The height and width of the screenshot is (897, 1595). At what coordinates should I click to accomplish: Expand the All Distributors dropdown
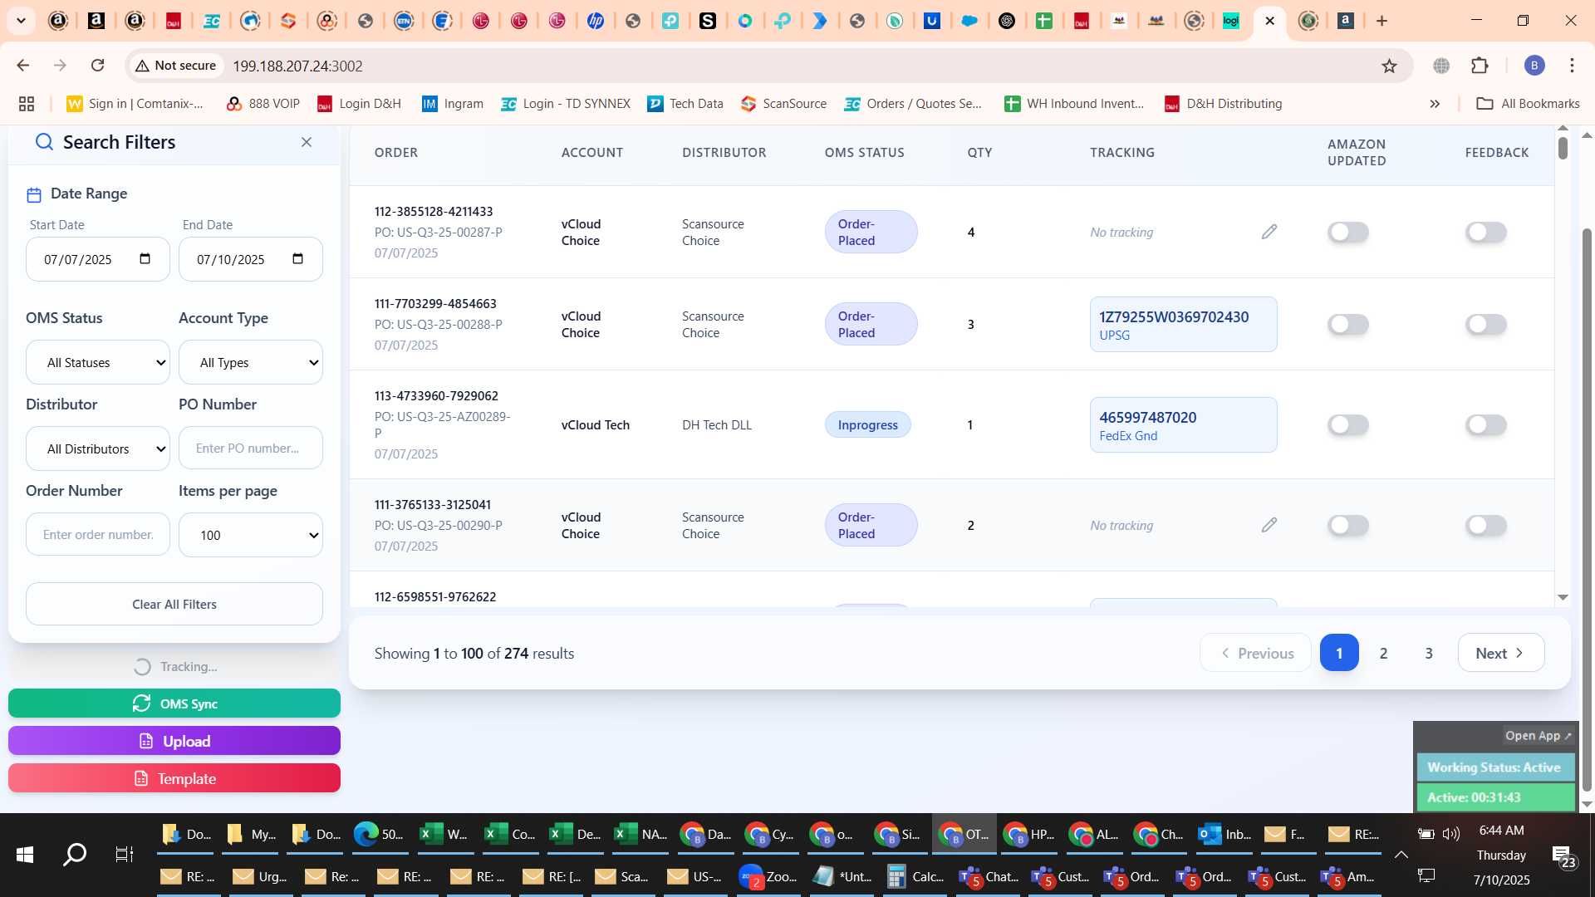(98, 448)
